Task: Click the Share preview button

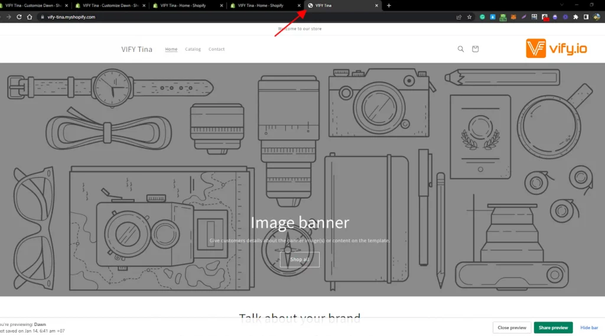Action: click(x=553, y=328)
